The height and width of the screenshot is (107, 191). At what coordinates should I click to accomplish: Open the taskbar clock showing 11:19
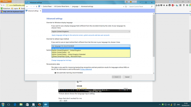point(186,104)
